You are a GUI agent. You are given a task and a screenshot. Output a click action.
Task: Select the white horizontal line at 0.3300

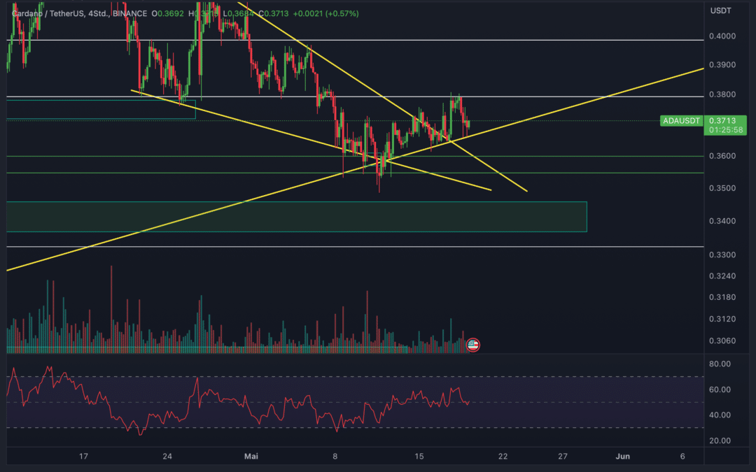pos(355,247)
